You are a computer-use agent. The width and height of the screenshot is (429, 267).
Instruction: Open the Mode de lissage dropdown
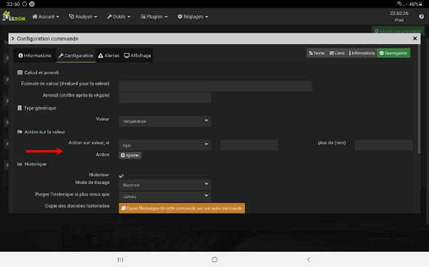tap(165, 185)
